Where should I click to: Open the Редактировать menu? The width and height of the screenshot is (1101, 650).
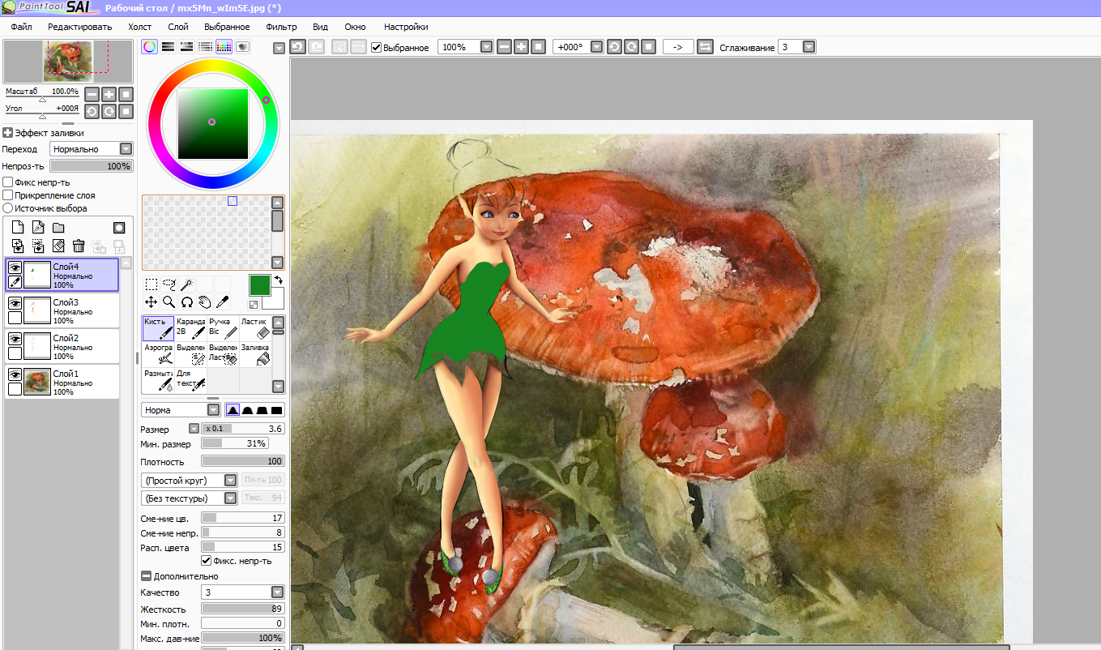(x=79, y=27)
